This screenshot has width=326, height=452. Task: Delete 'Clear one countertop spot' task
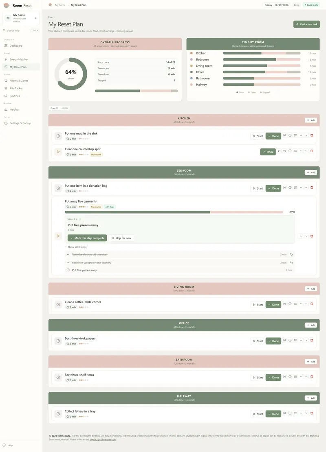tap(312, 151)
